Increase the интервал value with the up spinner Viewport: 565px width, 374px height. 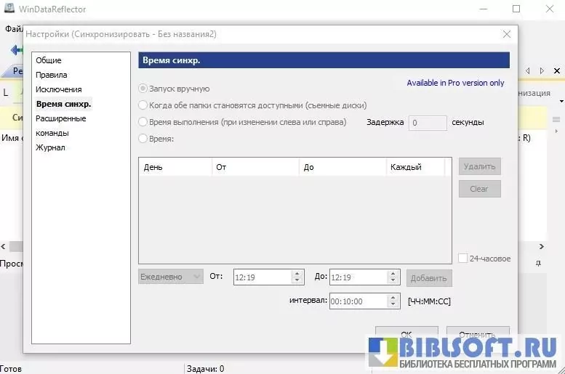point(393,297)
